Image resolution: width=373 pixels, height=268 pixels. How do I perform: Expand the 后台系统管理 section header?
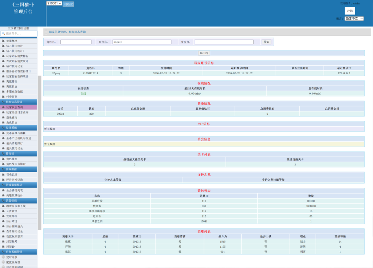(19, 252)
